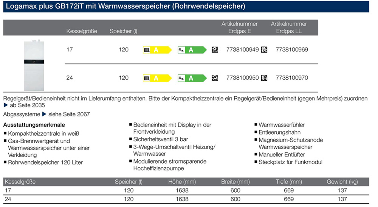Viewport: 378px width, 207px height.
Task: Click 'Warmwasserfühler' bullet
Action: click(282, 125)
